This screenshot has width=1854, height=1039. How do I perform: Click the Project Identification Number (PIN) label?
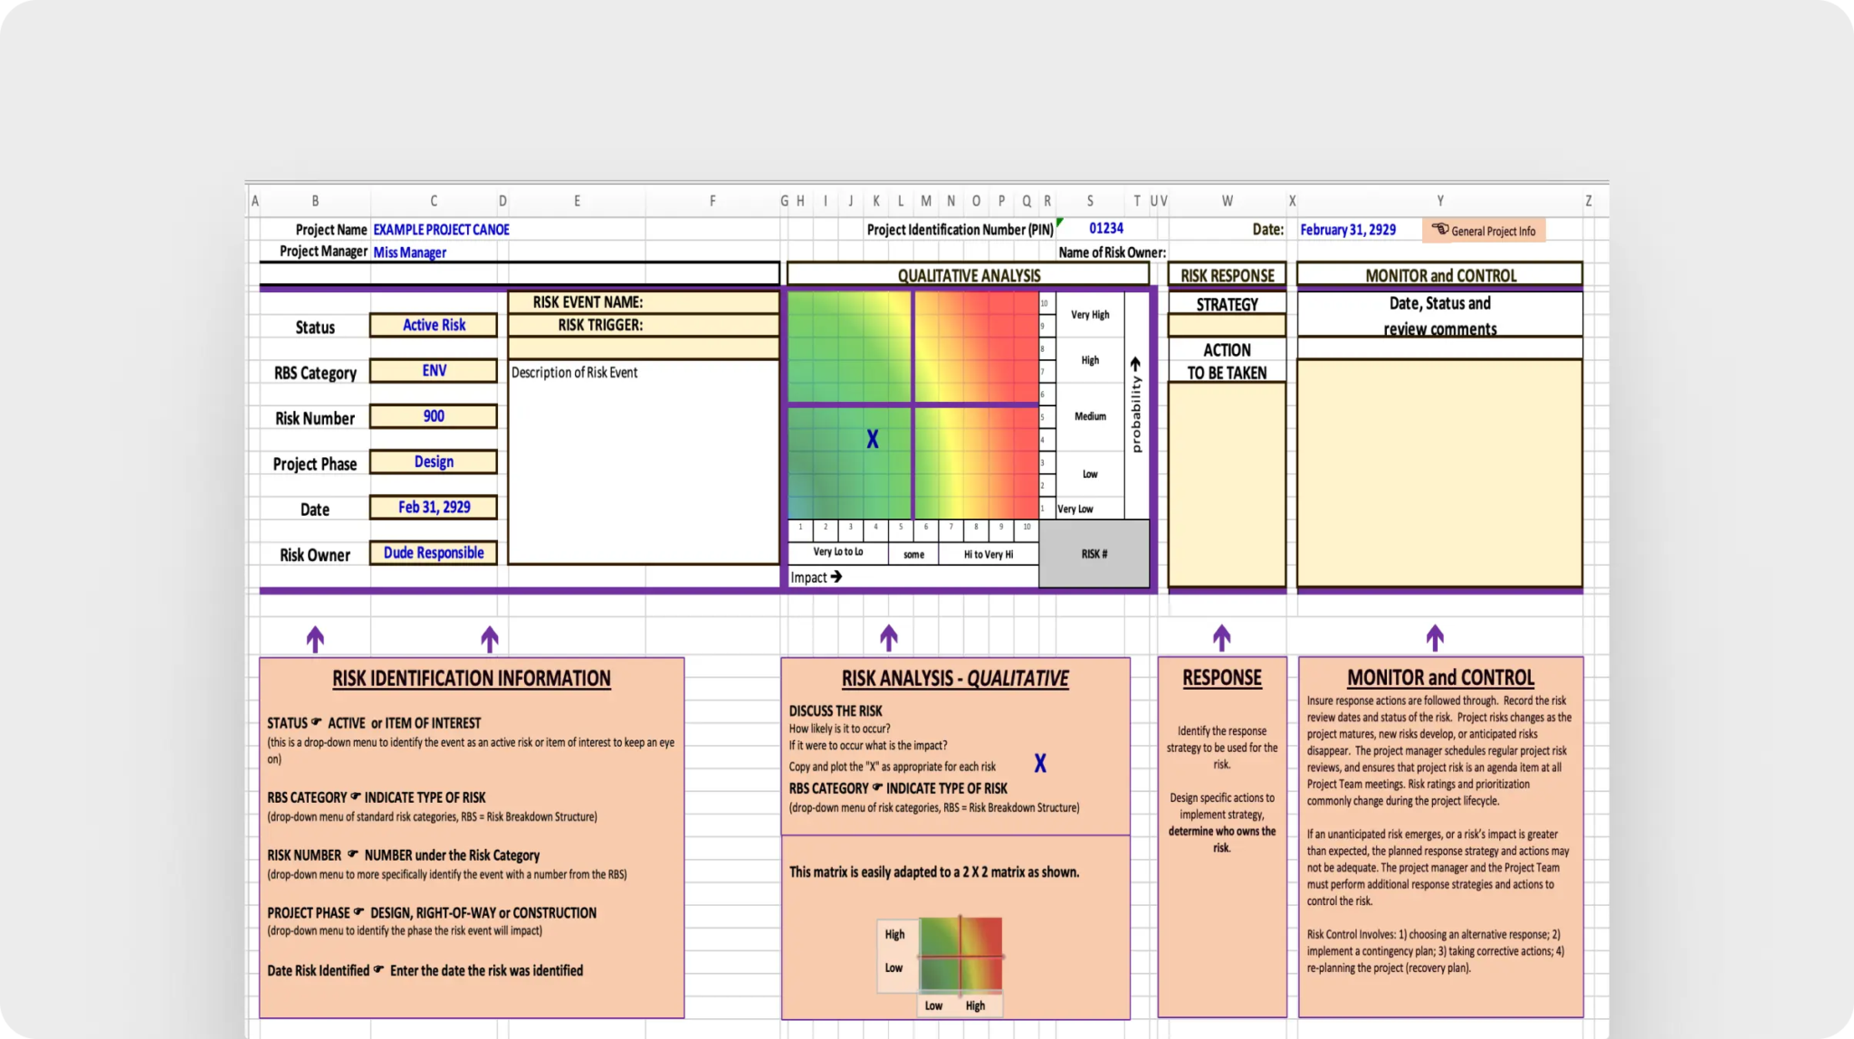(x=960, y=230)
